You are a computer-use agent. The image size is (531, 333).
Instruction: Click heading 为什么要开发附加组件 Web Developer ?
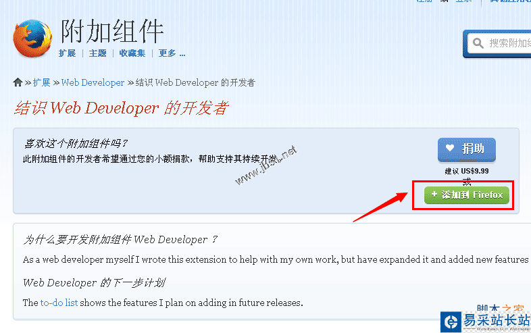(120, 240)
